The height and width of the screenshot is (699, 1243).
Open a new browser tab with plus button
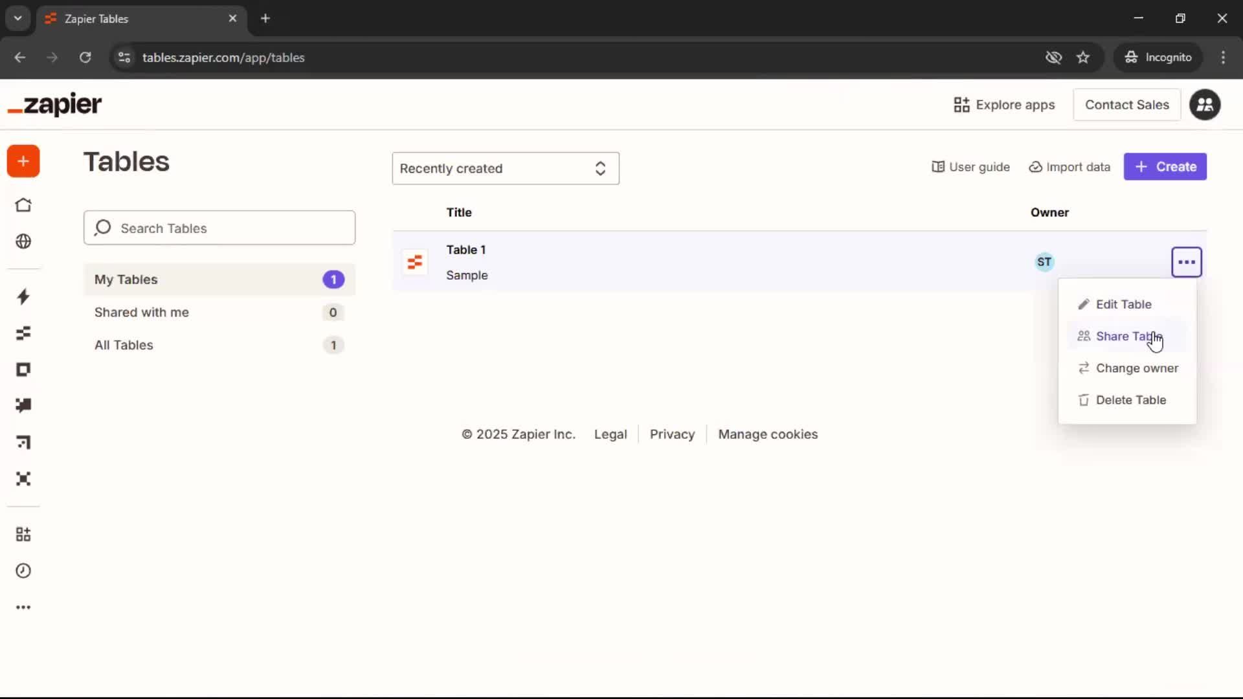coord(265,18)
